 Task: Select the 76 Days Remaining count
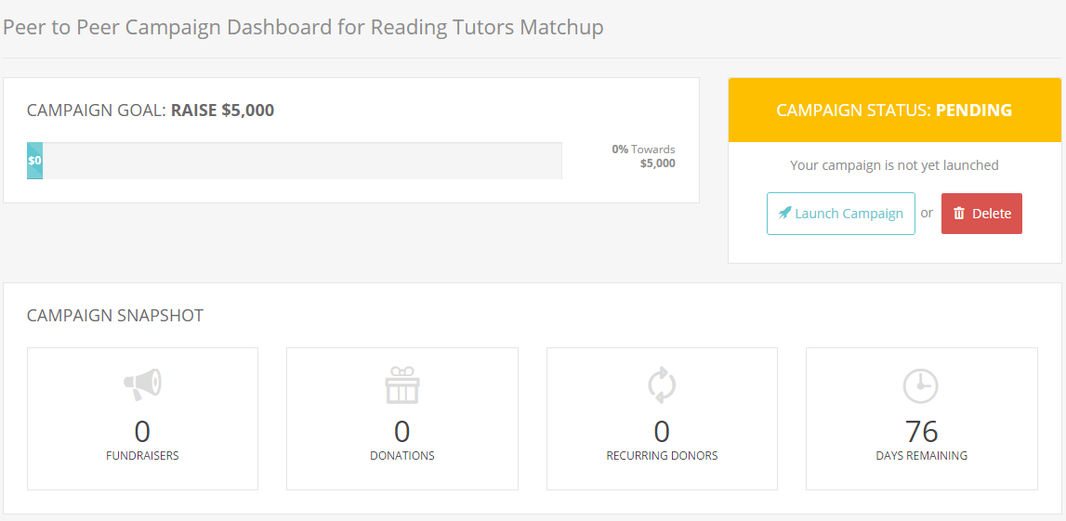(x=921, y=431)
